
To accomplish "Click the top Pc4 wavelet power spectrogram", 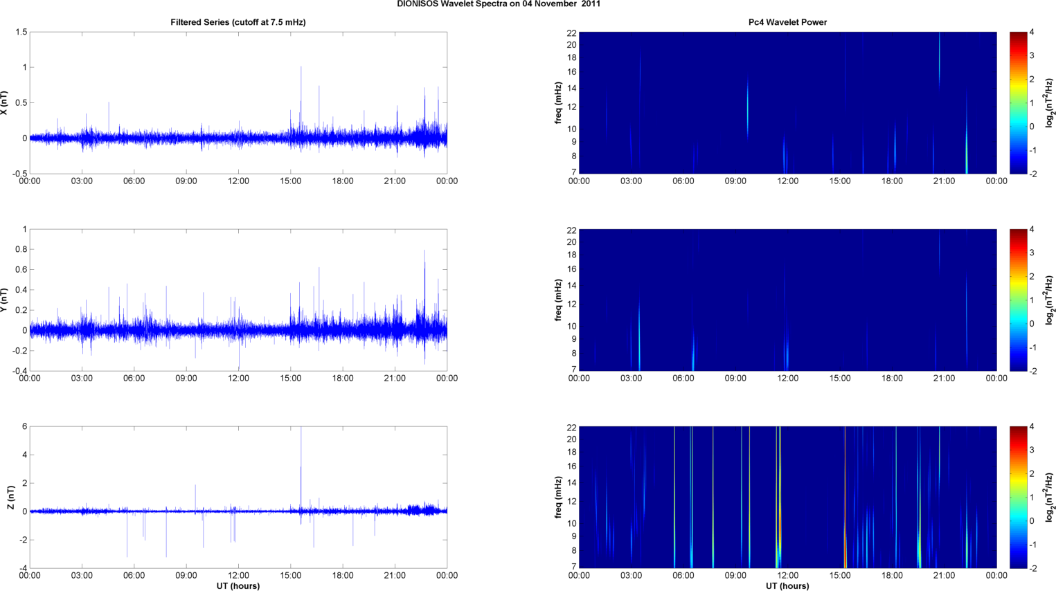I will coord(787,103).
